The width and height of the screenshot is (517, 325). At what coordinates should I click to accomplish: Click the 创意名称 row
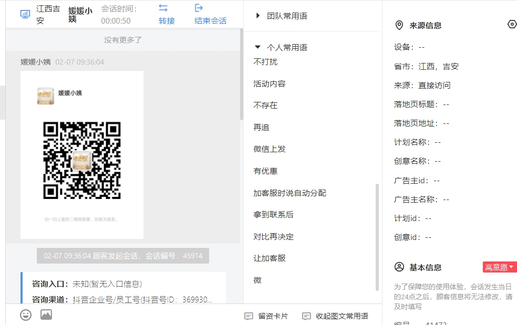coord(417,161)
